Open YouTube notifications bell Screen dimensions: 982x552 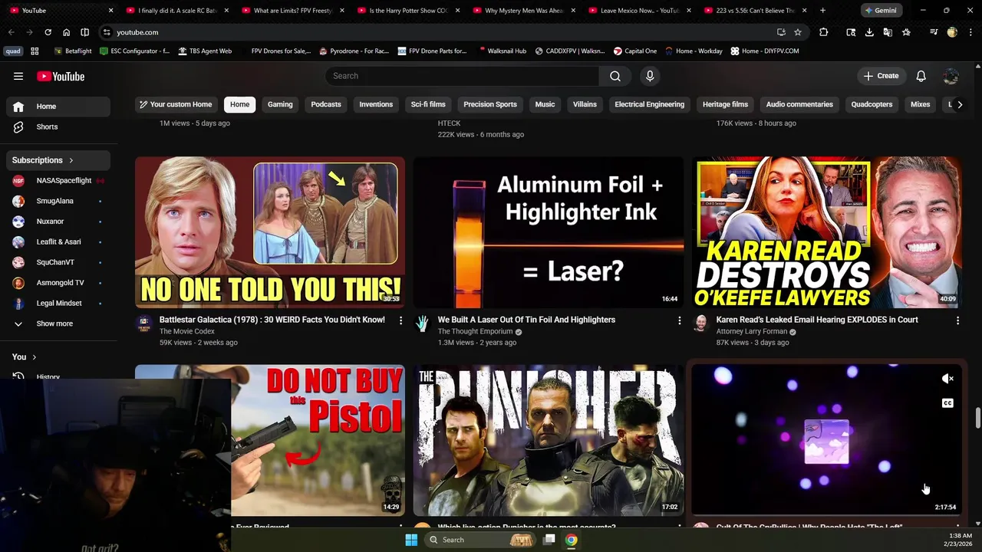coord(921,76)
